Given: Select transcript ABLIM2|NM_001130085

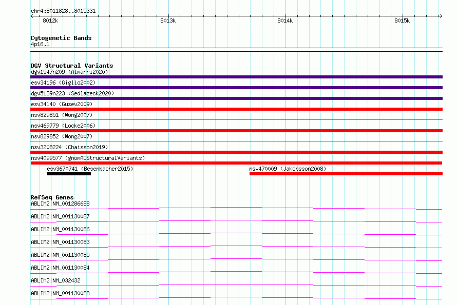Looking at the screenshot, I should point(60,255).
